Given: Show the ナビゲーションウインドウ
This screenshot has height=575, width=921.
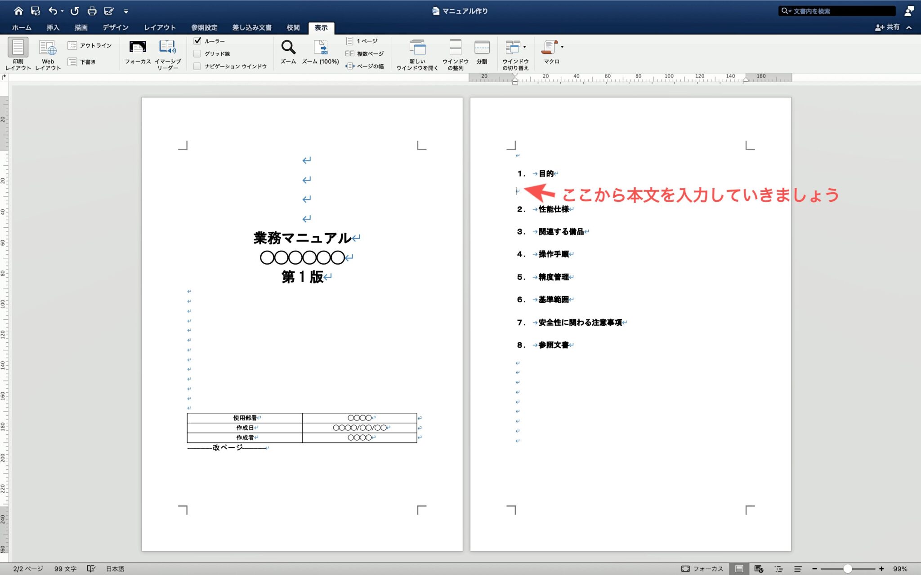Looking at the screenshot, I should [198, 65].
